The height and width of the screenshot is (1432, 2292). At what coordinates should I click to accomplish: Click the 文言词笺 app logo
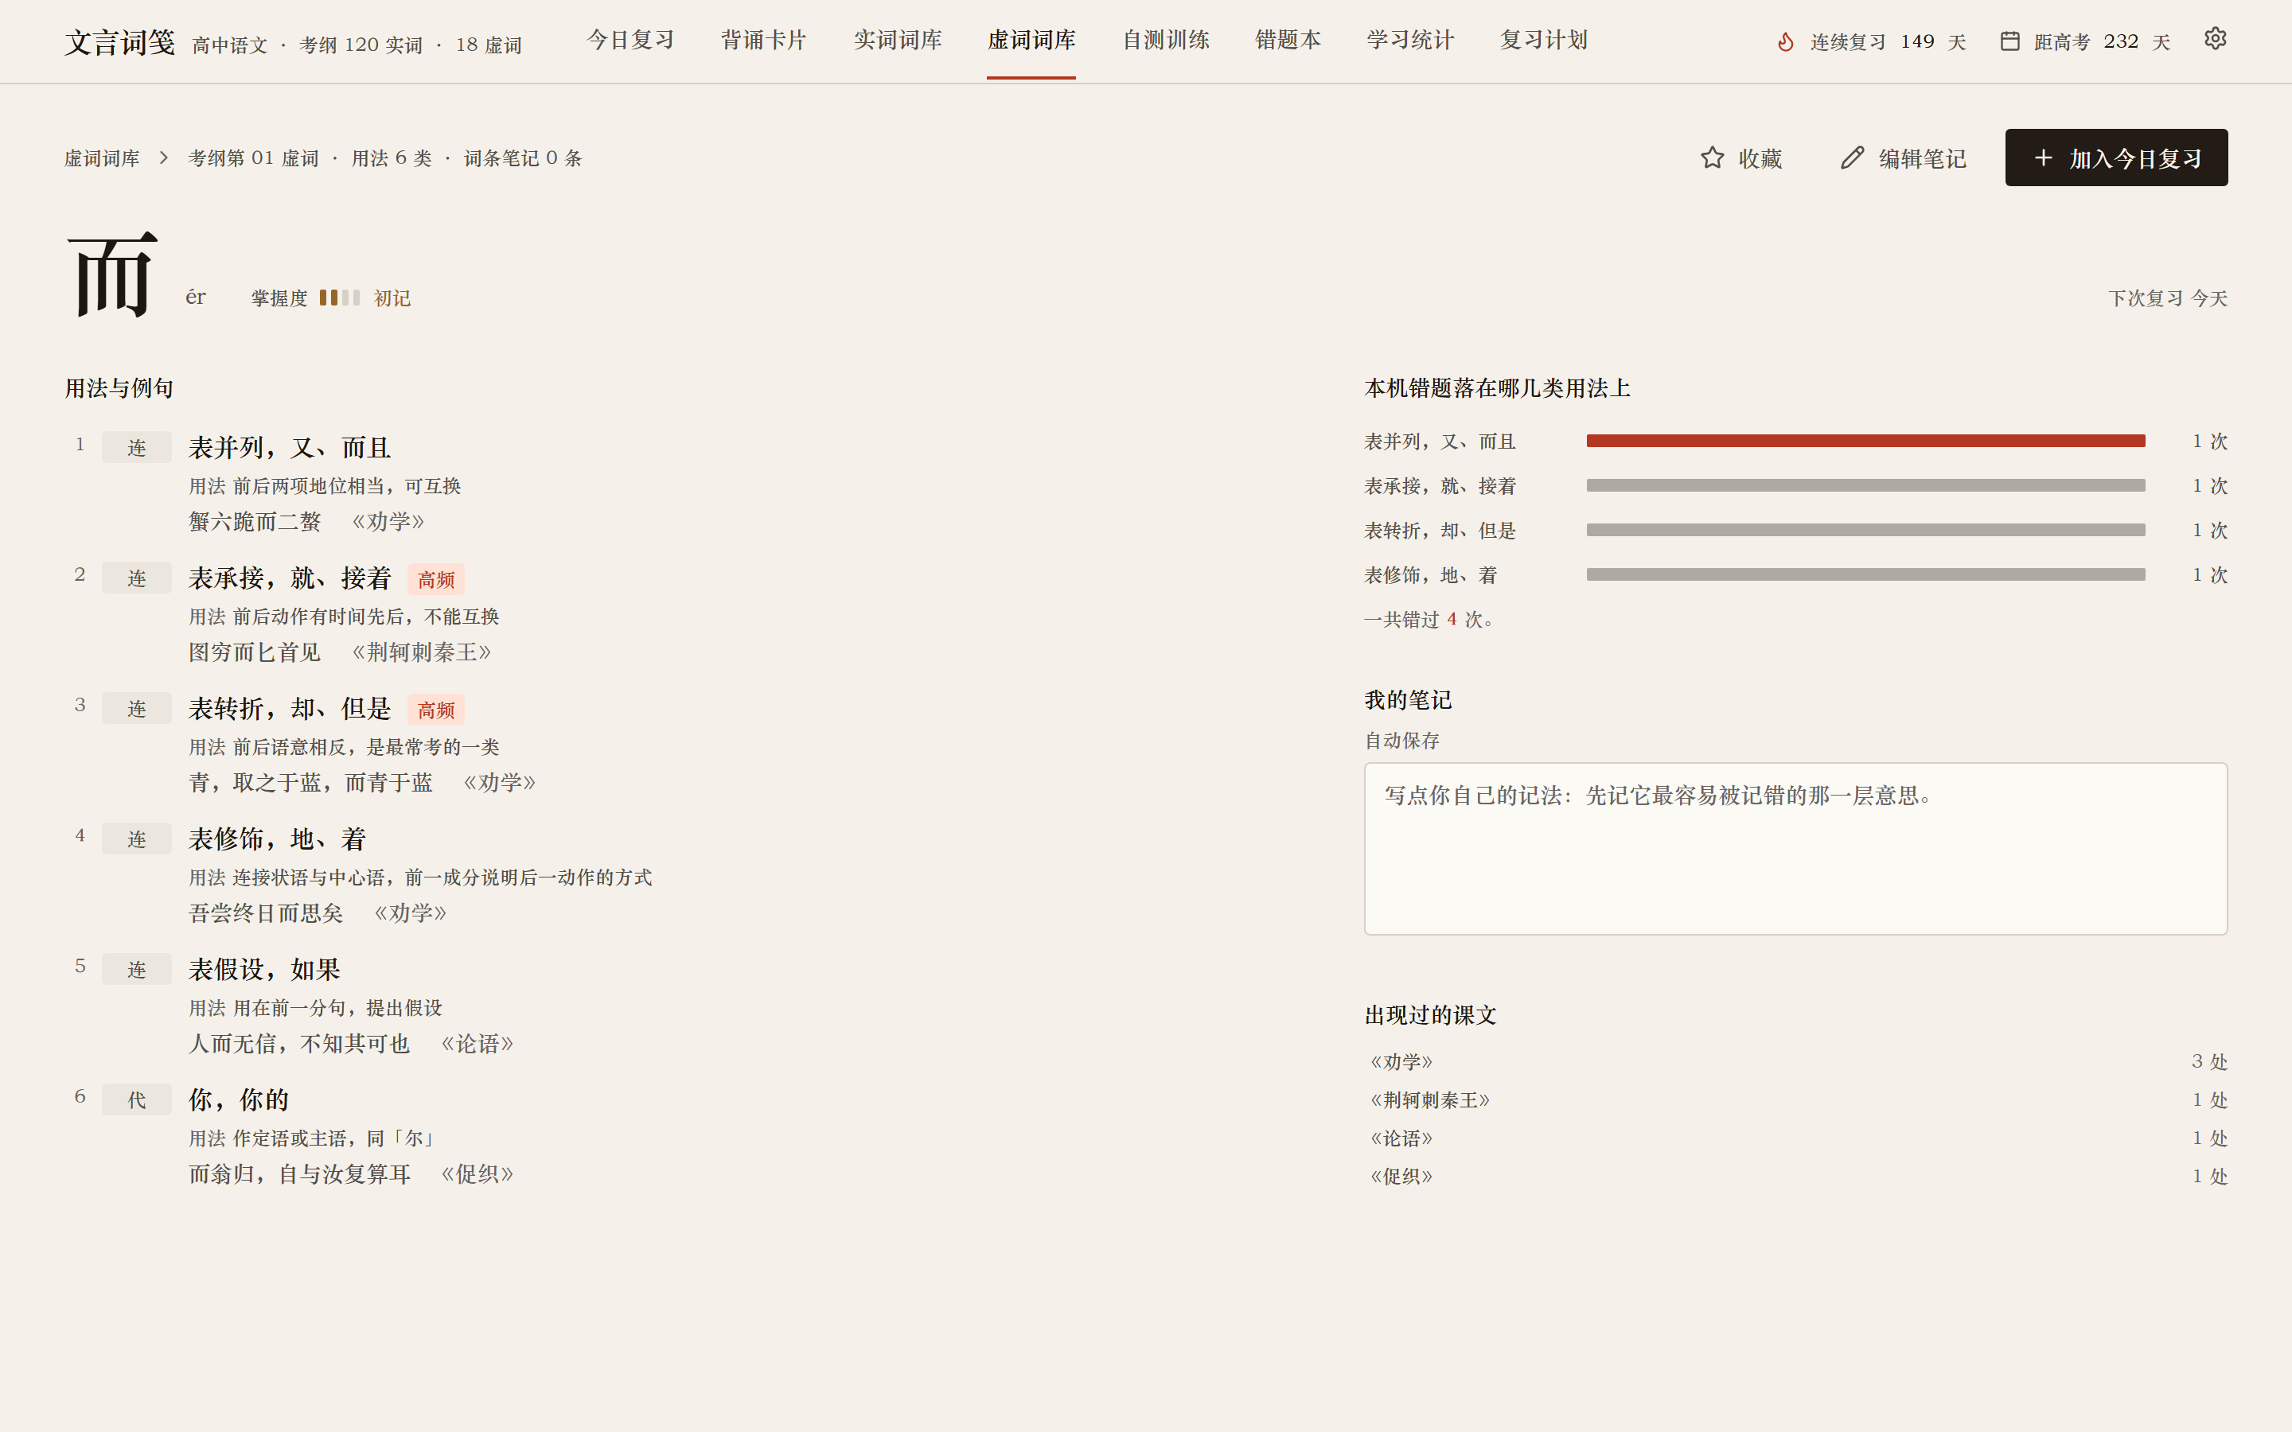[x=119, y=43]
